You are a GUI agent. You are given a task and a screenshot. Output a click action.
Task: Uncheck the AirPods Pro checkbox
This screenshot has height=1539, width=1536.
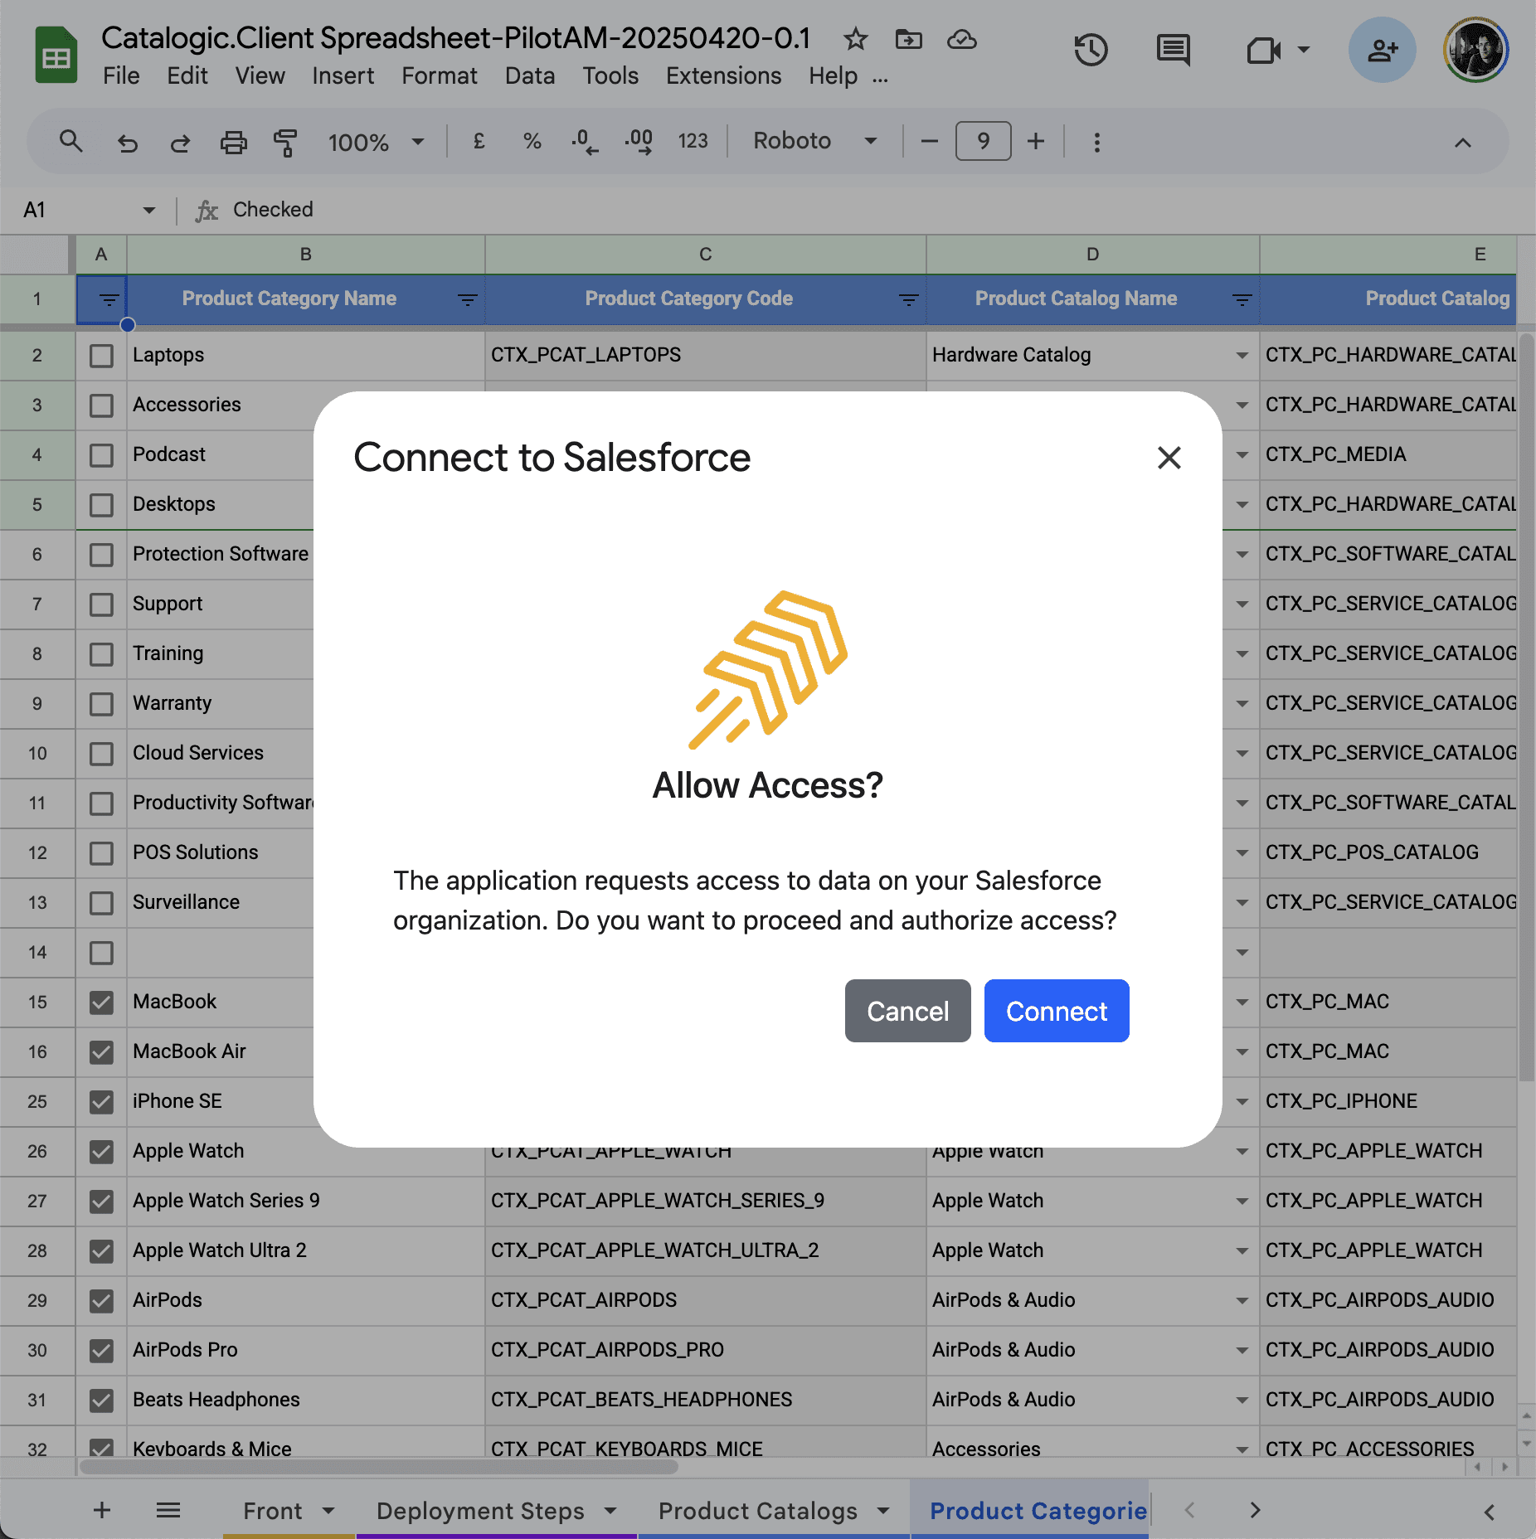click(101, 1351)
